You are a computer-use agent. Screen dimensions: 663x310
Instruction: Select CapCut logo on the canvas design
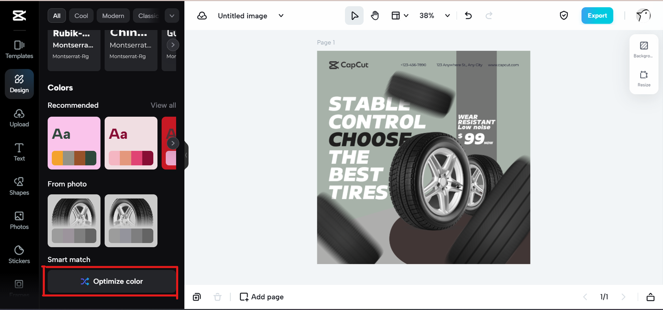(x=349, y=65)
